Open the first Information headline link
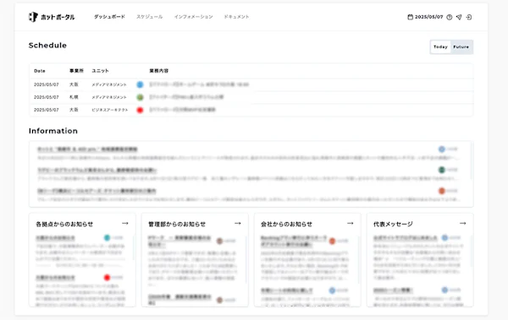Image resolution: width=508 pixels, height=320 pixels. click(87, 149)
